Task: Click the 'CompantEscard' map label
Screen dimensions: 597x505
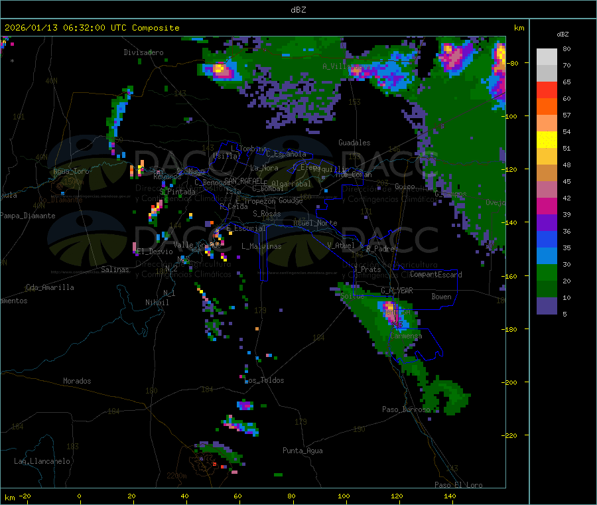Action: [x=436, y=275]
